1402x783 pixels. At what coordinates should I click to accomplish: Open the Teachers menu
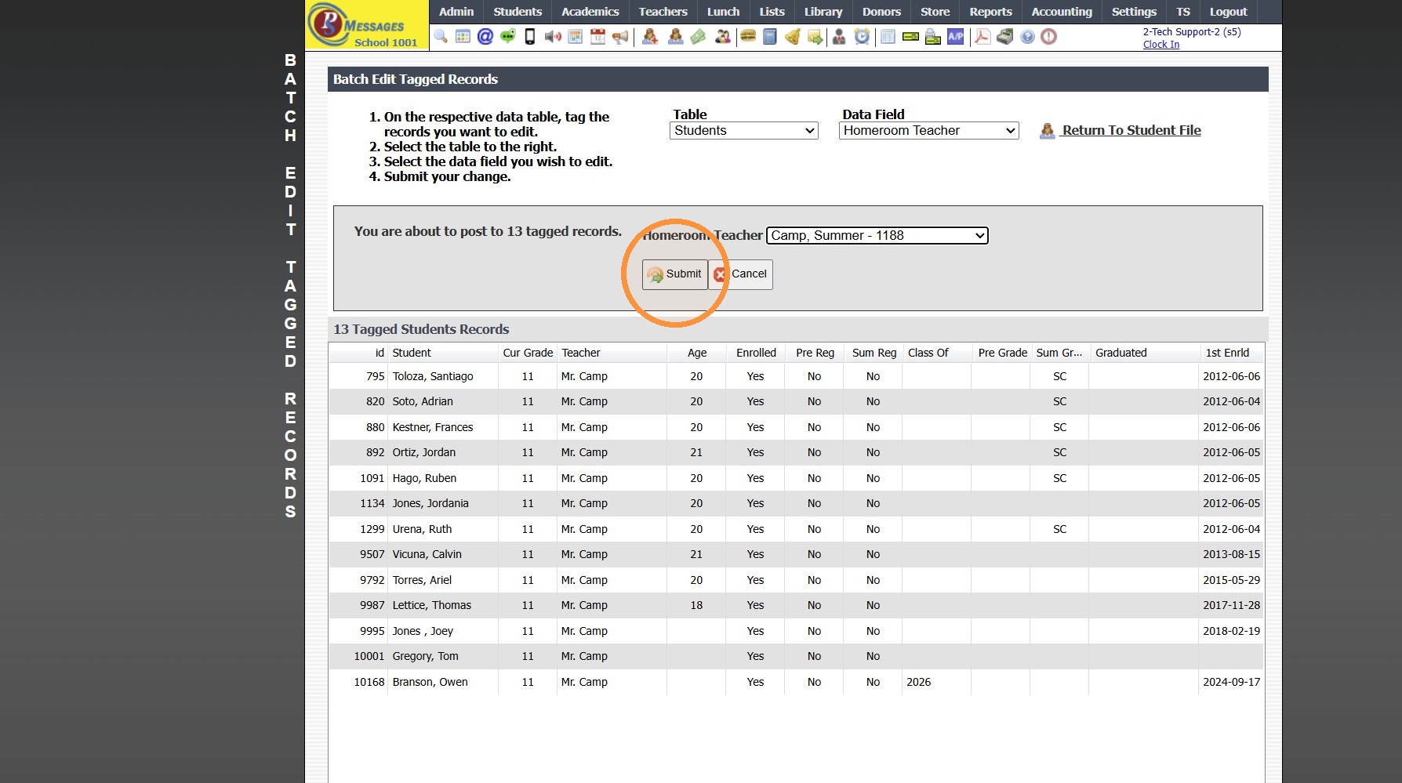pos(663,12)
